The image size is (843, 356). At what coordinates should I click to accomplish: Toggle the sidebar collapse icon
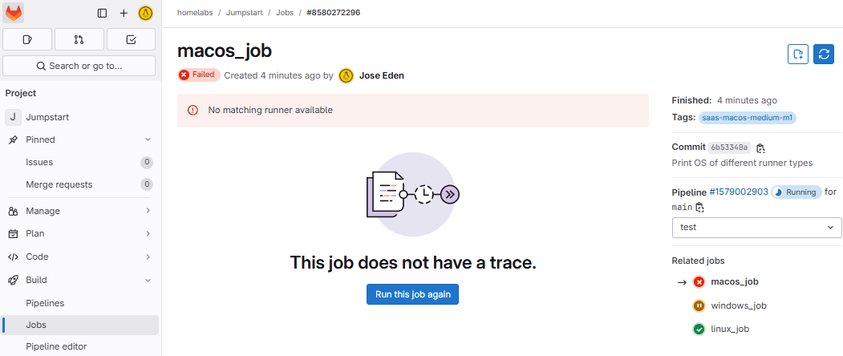[x=102, y=13]
